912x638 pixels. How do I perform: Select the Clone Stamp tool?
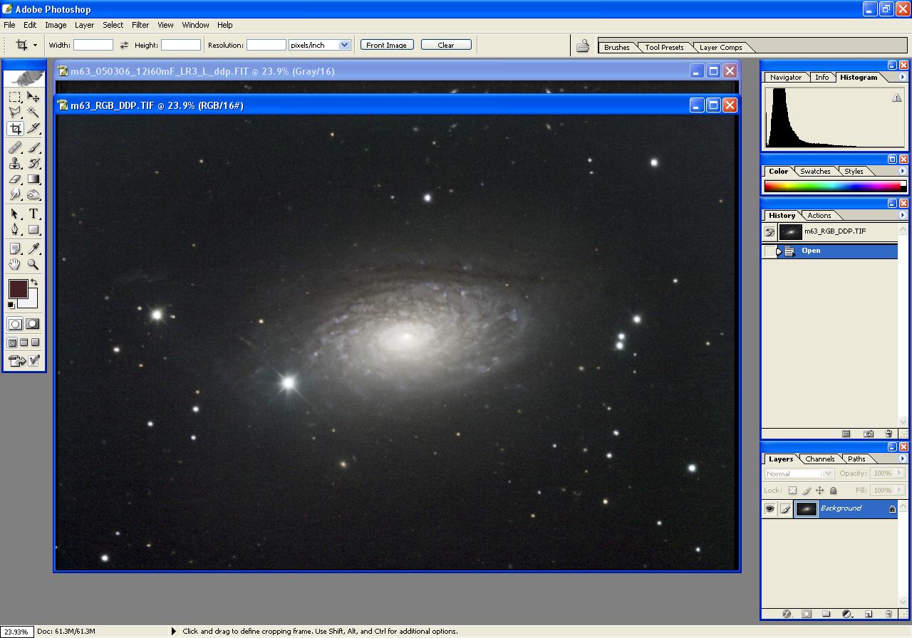[x=15, y=163]
